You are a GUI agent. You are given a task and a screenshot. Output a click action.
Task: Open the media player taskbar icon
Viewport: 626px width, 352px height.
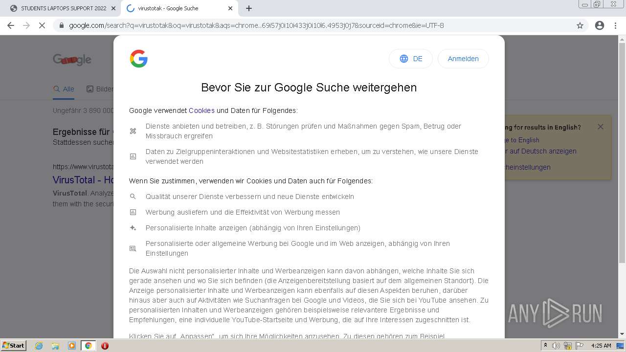(x=72, y=346)
